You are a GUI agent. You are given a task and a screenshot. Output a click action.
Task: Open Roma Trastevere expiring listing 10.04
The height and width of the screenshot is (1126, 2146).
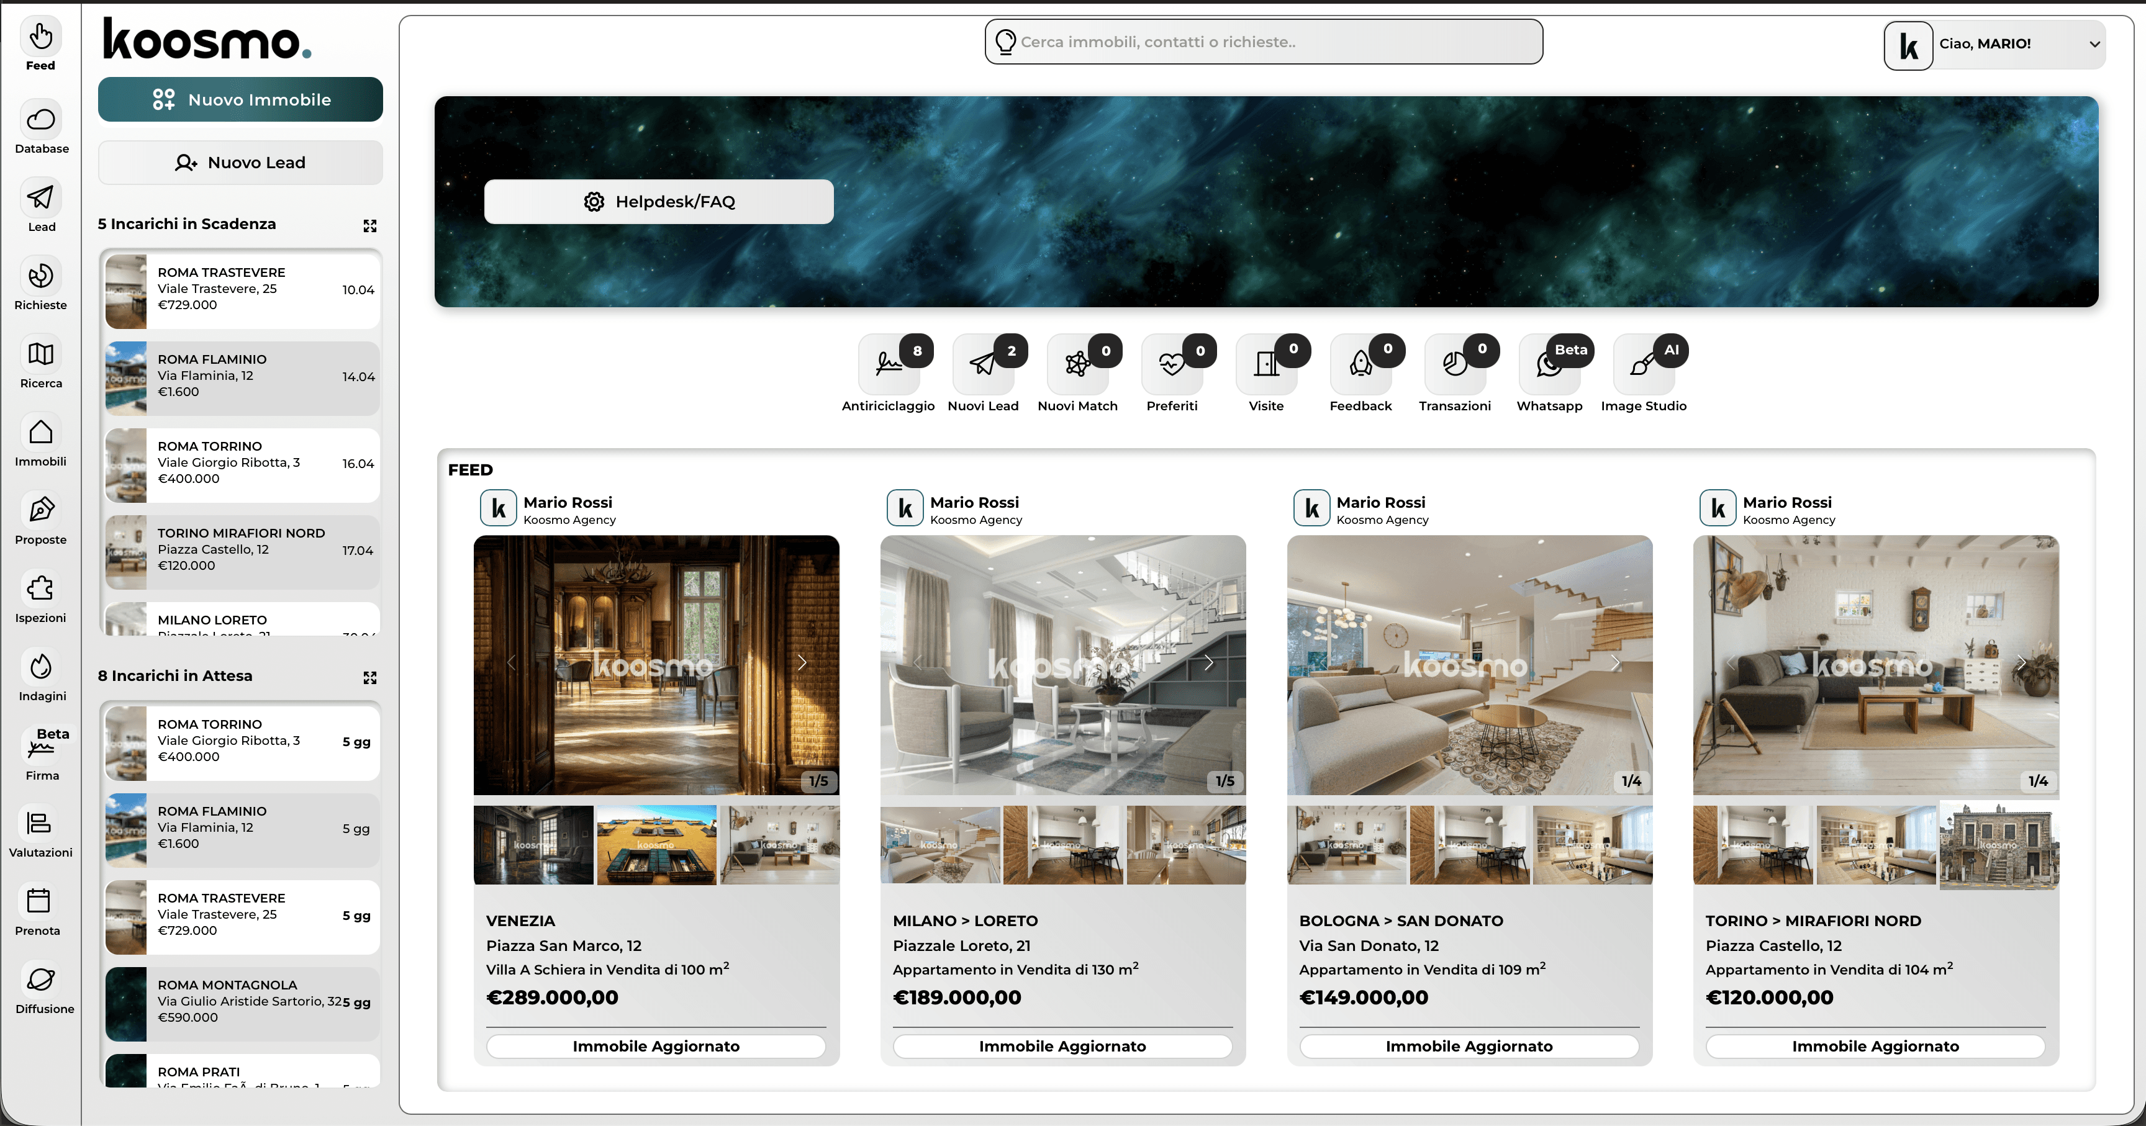pyautogui.click(x=242, y=291)
